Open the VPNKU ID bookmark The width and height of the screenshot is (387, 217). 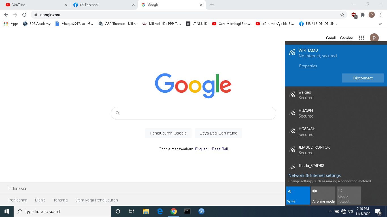pos(197,24)
